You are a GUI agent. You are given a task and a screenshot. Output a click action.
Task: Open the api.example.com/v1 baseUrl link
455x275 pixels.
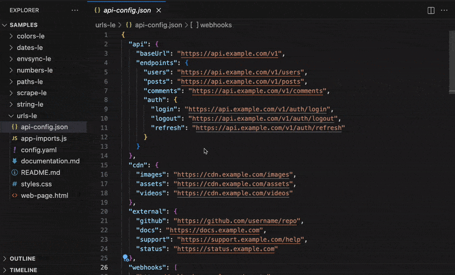(x=231, y=54)
